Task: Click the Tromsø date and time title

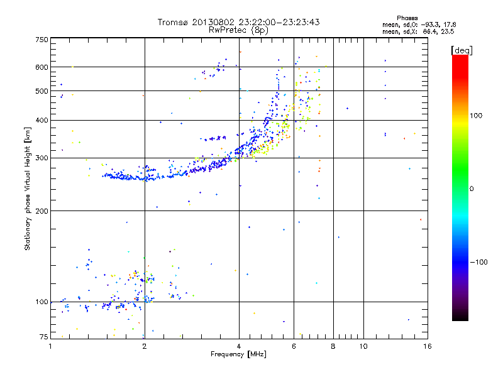Action: click(238, 22)
